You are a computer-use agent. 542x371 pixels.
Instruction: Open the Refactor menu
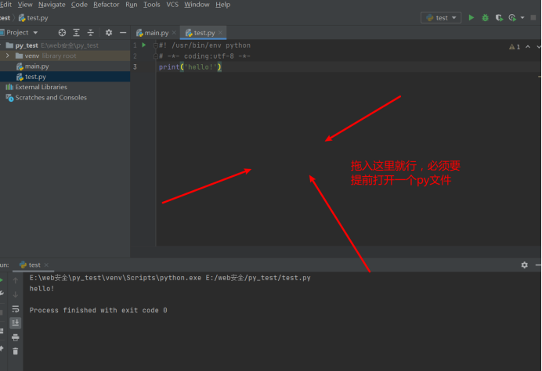106,5
